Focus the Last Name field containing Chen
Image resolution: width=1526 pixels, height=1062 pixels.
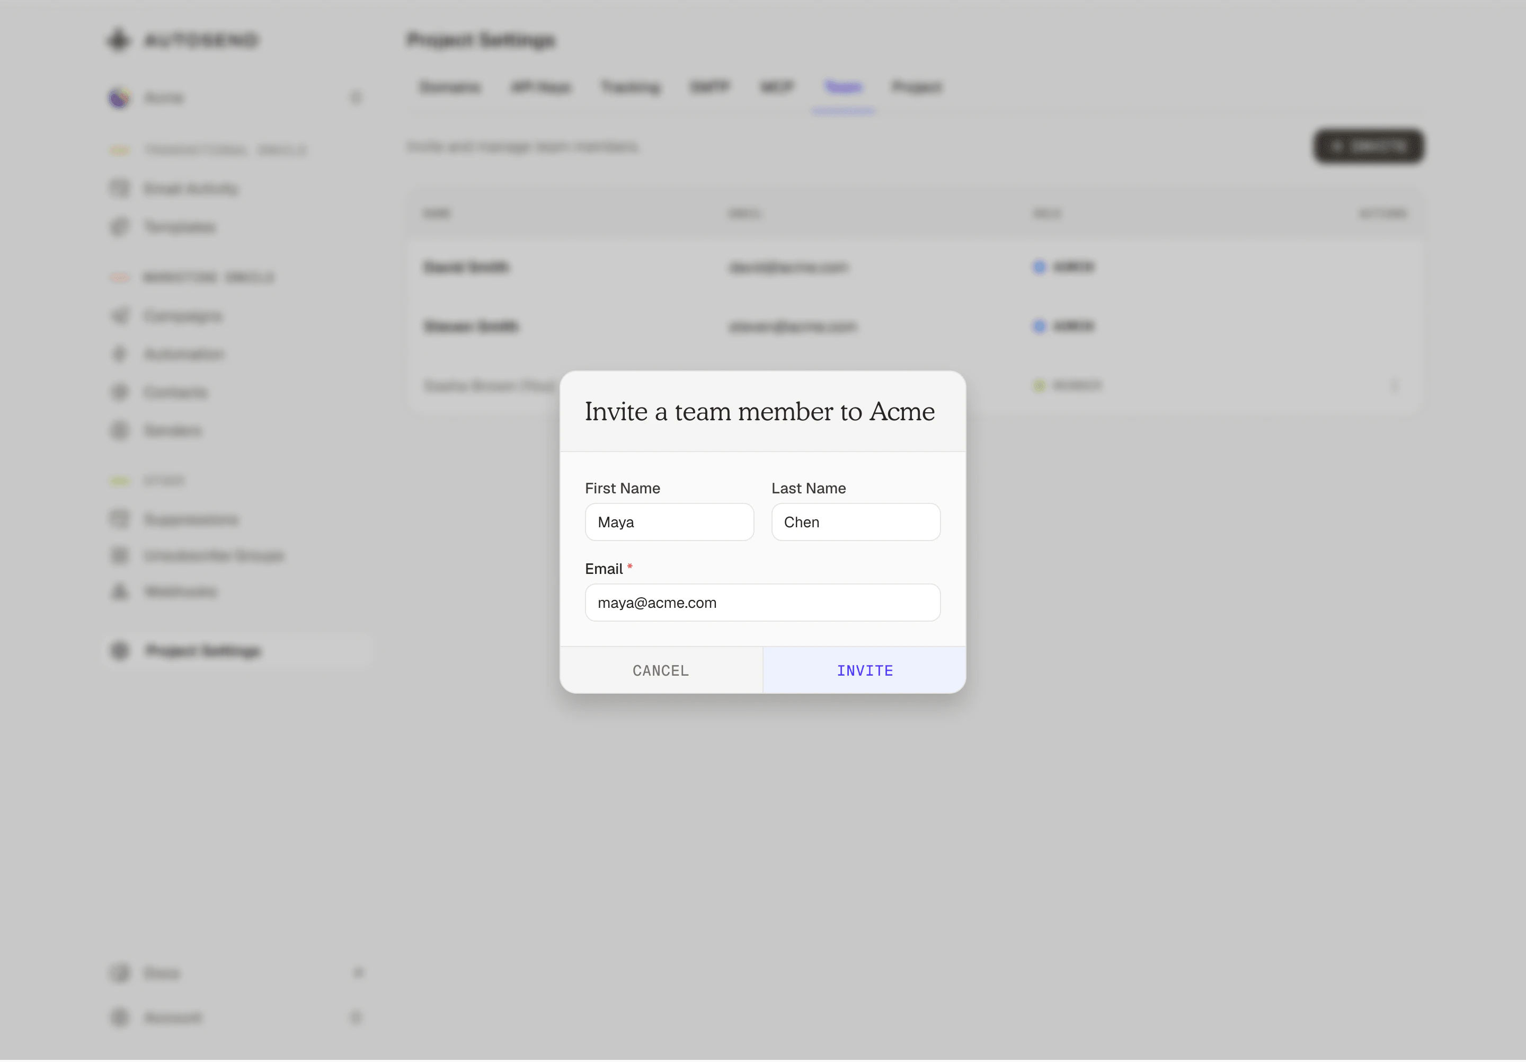(855, 521)
